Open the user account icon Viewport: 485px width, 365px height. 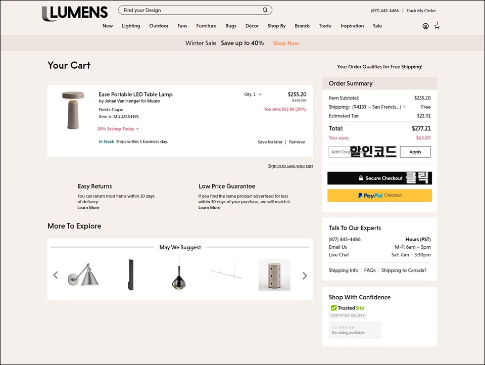(x=425, y=26)
